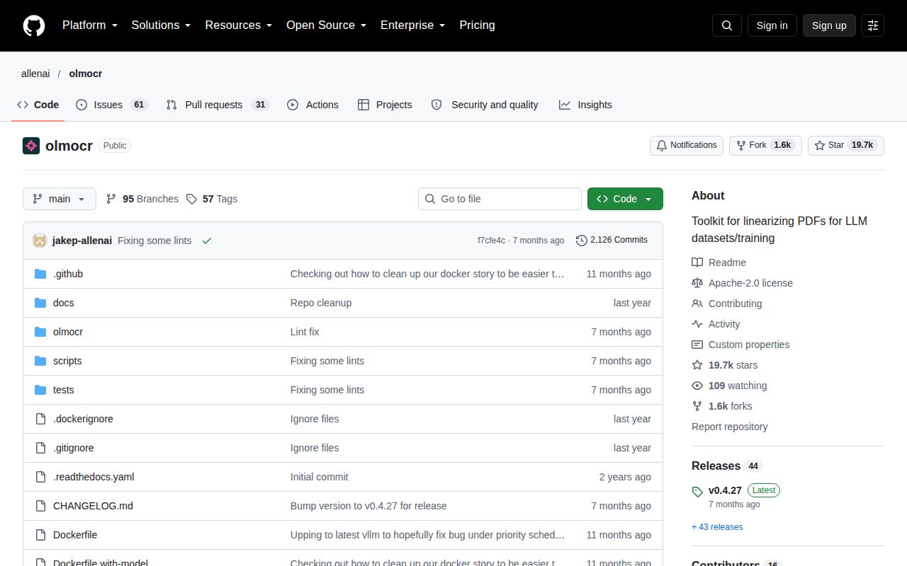Open the 95 Branches link
This screenshot has width=907, height=566.
pyautogui.click(x=142, y=199)
